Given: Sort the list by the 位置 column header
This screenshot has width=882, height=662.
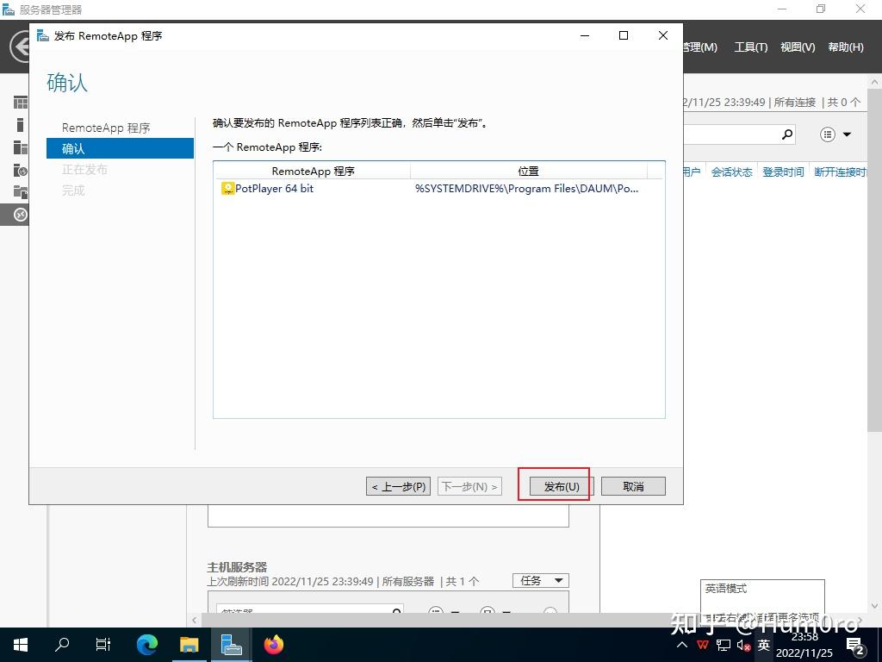Looking at the screenshot, I should coord(528,171).
